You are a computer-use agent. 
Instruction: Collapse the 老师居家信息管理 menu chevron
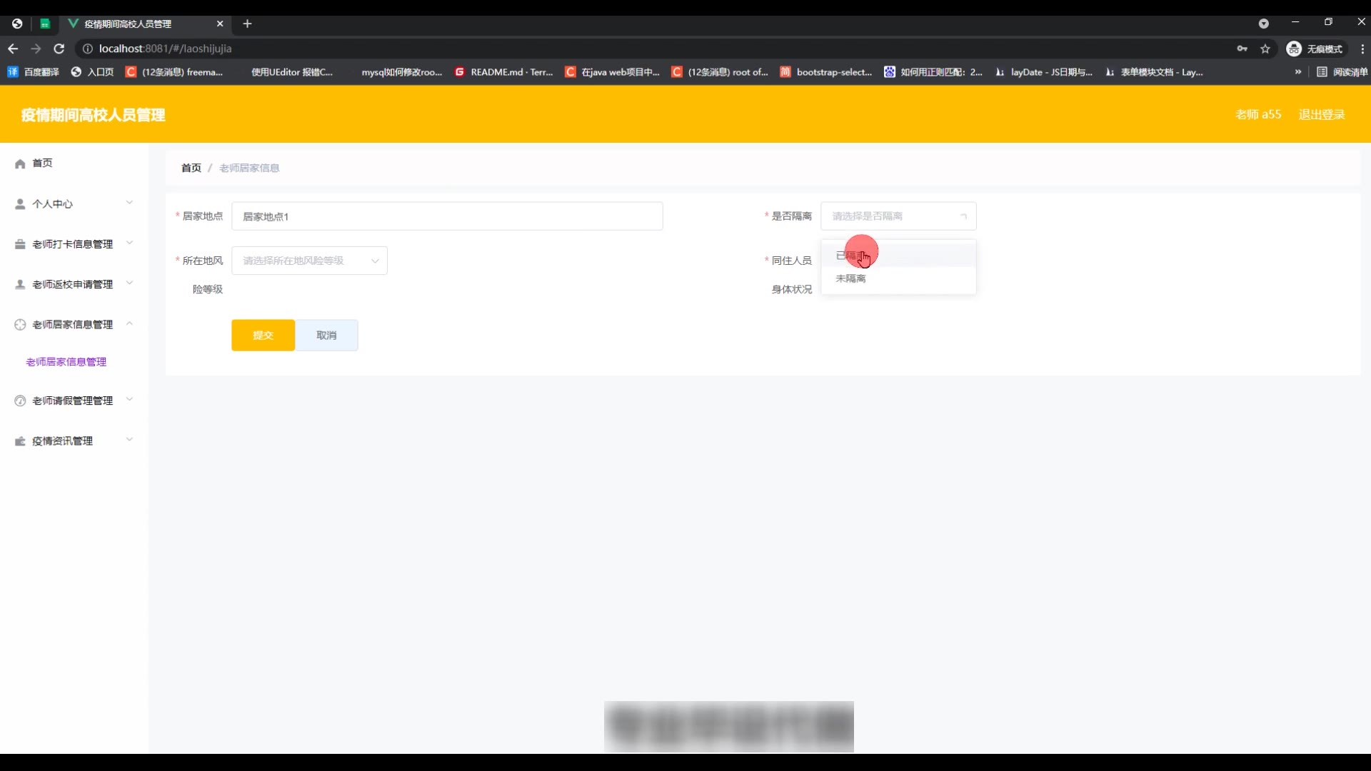[x=129, y=324]
